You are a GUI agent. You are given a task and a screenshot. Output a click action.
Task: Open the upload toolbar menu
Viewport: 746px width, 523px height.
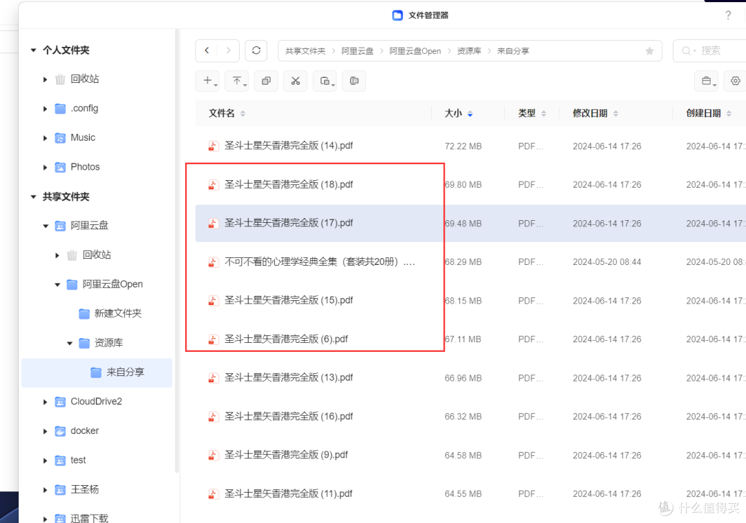pyautogui.click(x=237, y=81)
